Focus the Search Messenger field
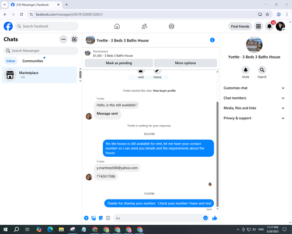Screen dimensions: 292x234 [41, 51]
